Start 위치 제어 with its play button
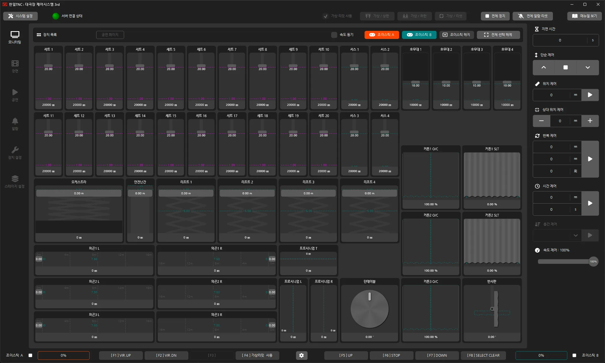Image resolution: width=605 pixels, height=363 pixels. [590, 95]
